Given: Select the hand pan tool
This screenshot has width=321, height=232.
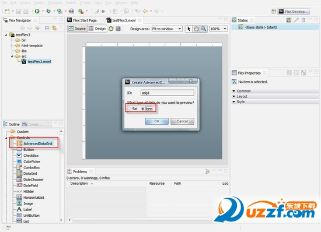Looking at the screenshot, I should (196, 29).
